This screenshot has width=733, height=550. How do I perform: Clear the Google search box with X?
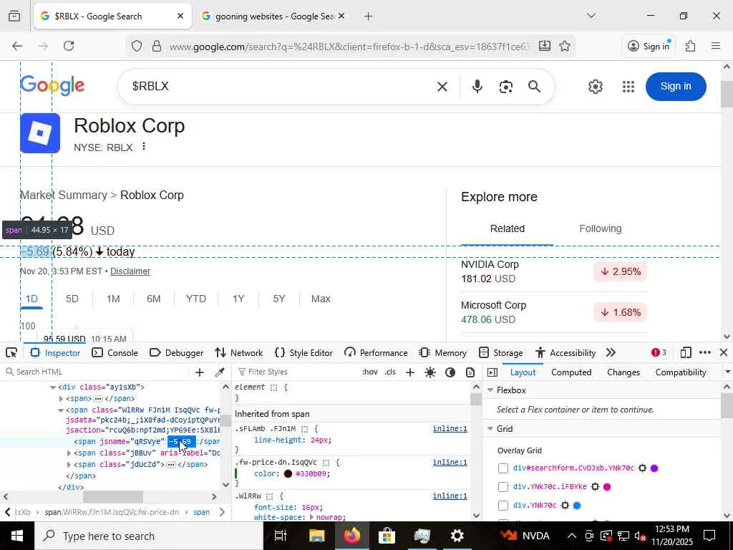[x=442, y=87]
